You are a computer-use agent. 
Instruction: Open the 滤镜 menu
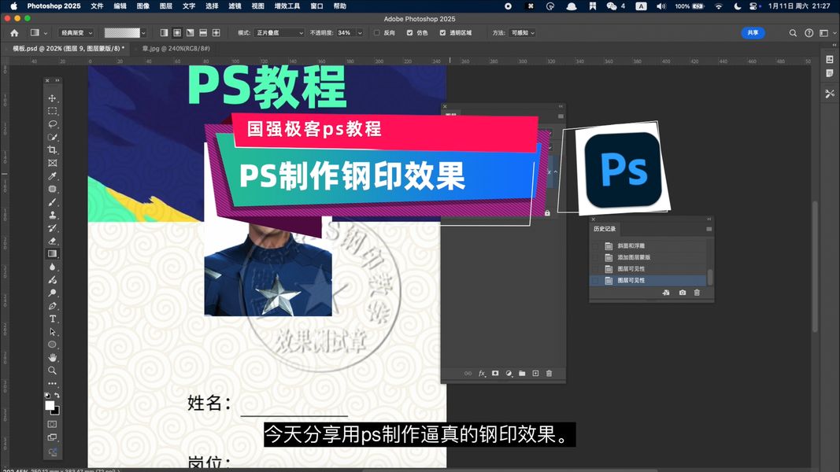pyautogui.click(x=235, y=6)
